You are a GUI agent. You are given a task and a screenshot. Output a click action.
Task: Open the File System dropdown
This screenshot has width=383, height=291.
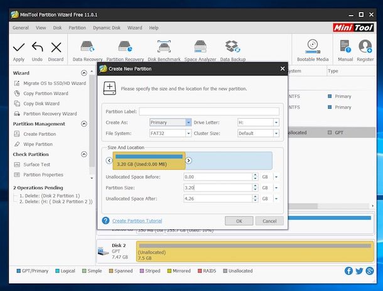pos(188,133)
